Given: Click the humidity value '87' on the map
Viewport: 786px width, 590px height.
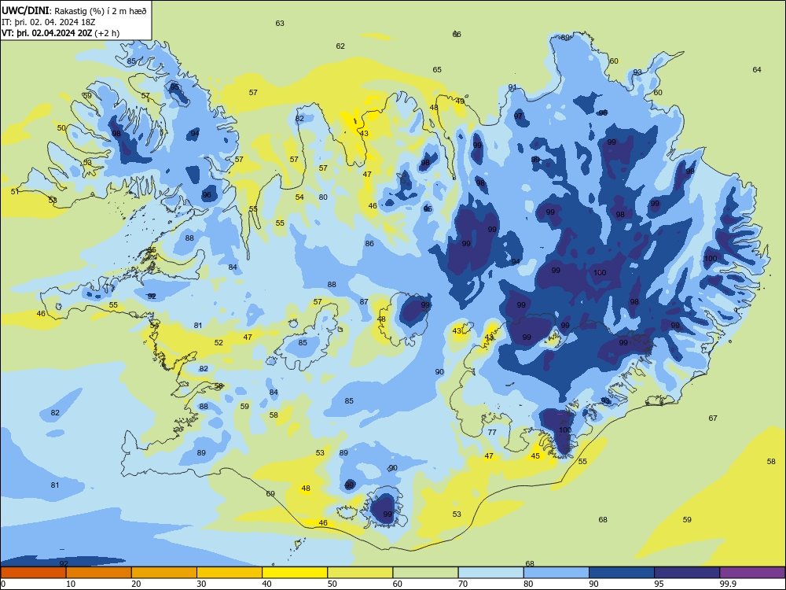Looking at the screenshot, I should click(364, 301).
